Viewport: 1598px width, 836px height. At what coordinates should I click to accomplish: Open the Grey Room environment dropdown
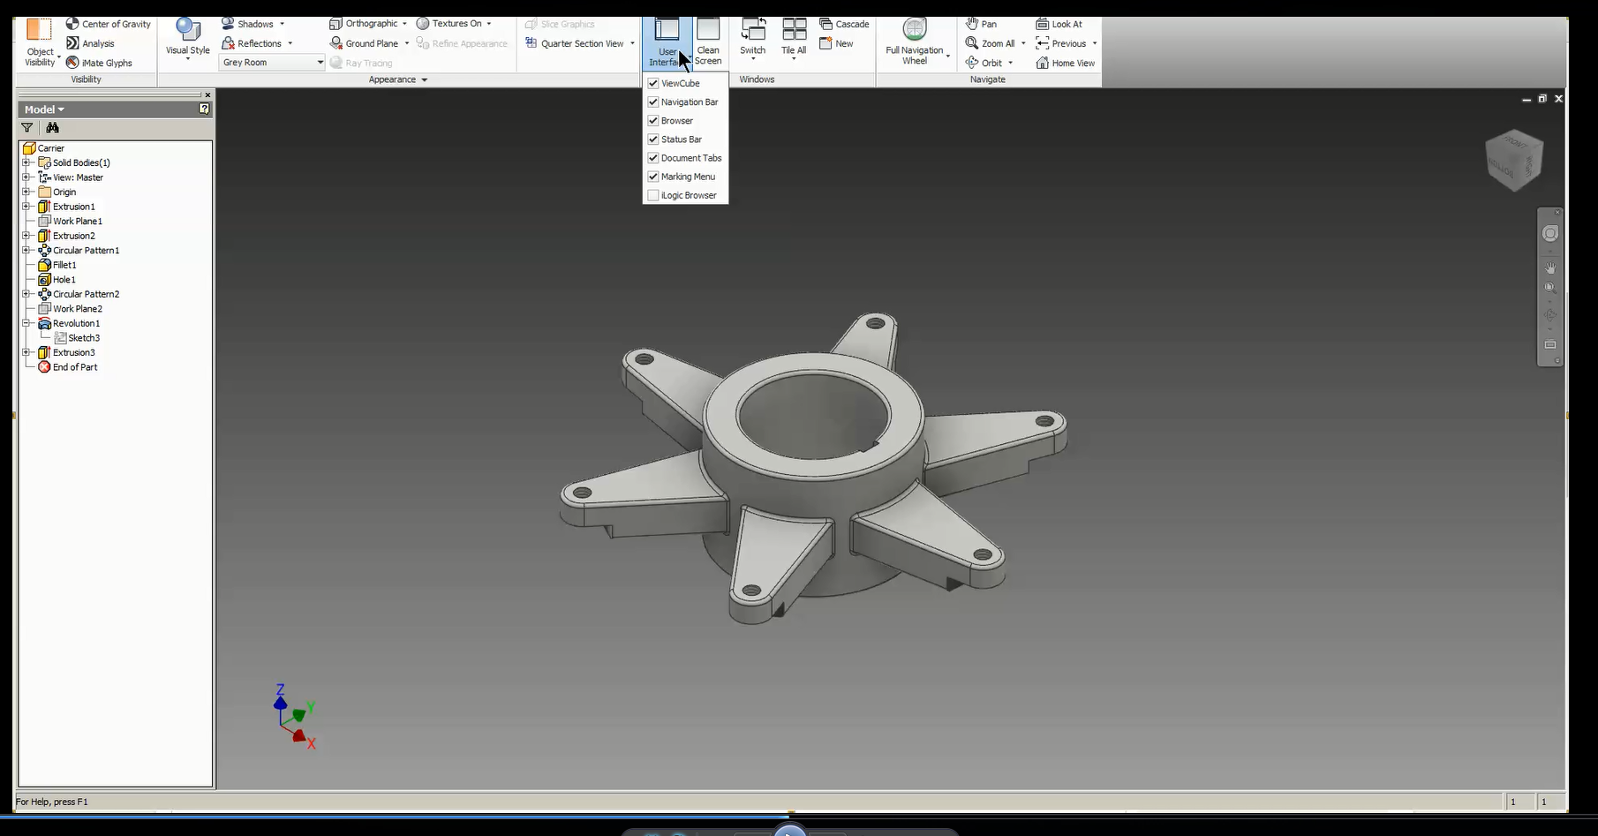[320, 62]
